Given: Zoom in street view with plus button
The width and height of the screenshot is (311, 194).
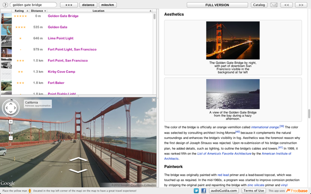Looking at the screenshot, I should click(x=11, y=122).
